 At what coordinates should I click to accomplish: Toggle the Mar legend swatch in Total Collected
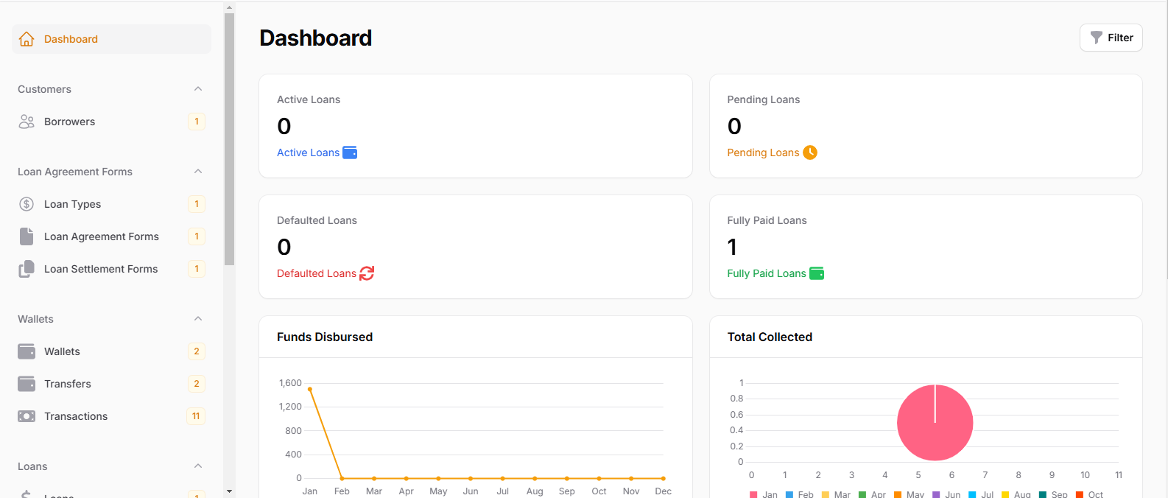tap(826, 494)
